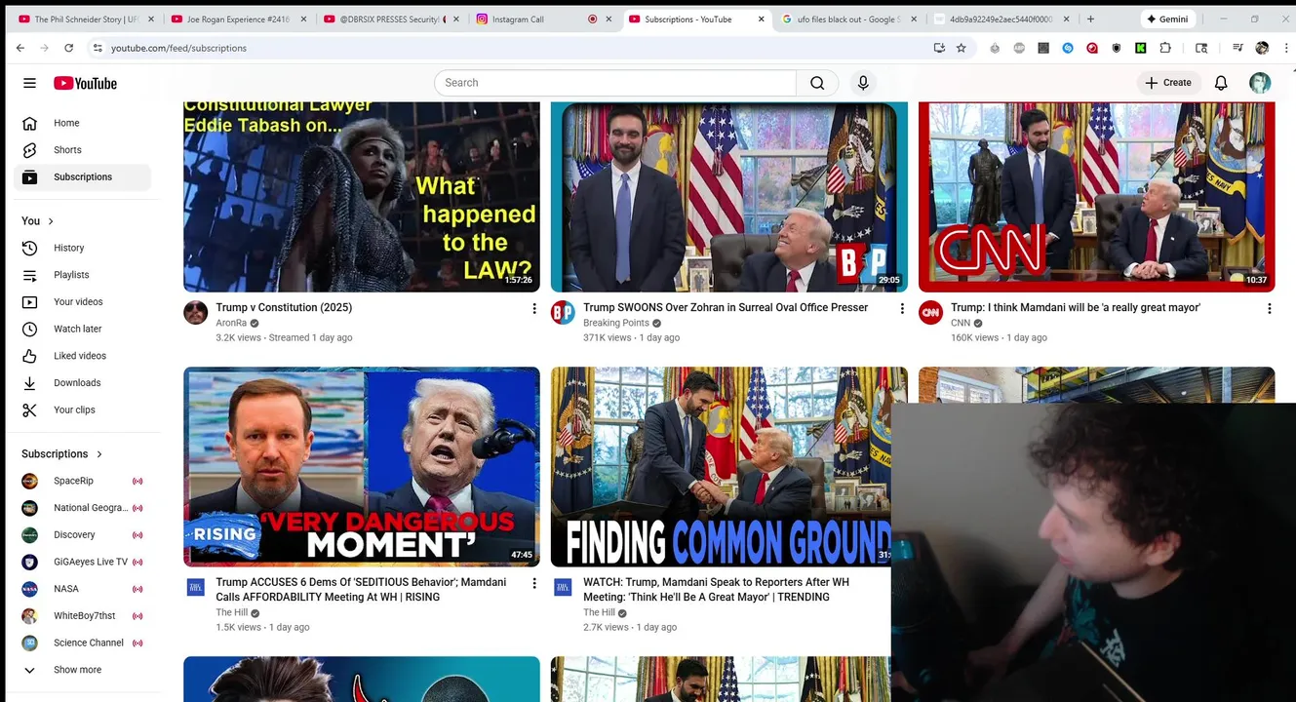1296x702 pixels.
Task: Open a new browser tab
Action: [x=1090, y=19]
